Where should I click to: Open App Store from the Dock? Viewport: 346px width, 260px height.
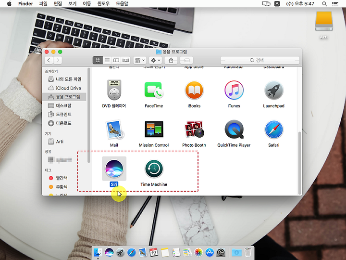coord(210,252)
